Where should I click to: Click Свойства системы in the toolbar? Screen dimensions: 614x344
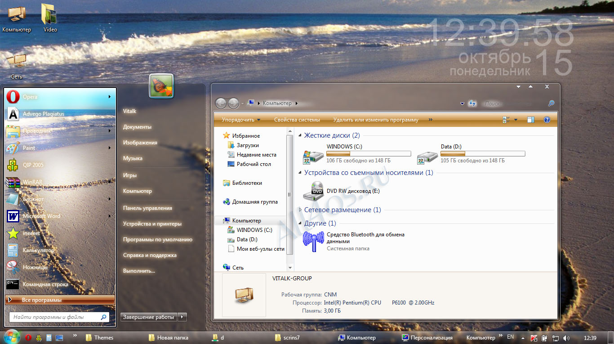(297, 120)
